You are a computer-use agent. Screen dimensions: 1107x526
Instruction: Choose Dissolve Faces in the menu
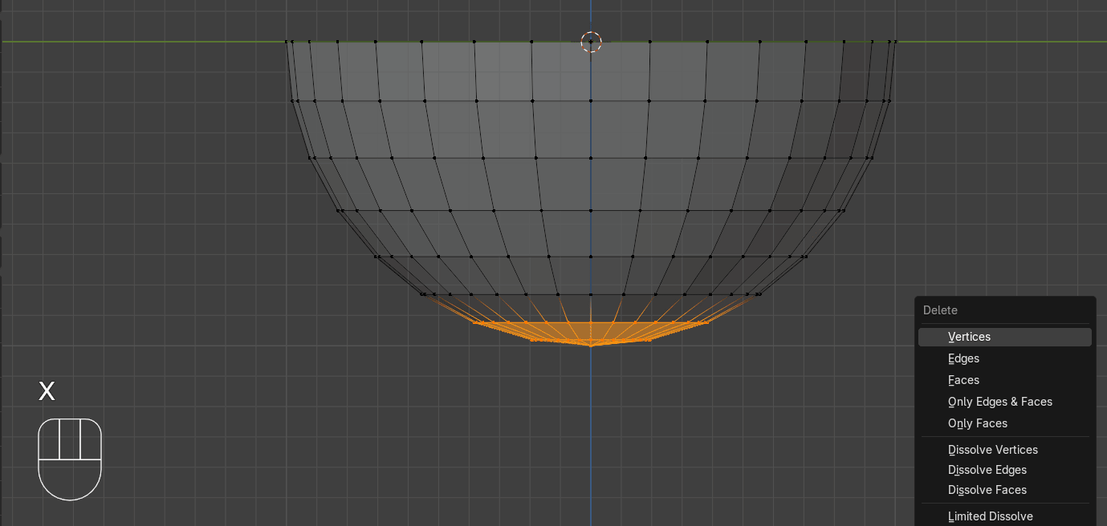coord(987,490)
